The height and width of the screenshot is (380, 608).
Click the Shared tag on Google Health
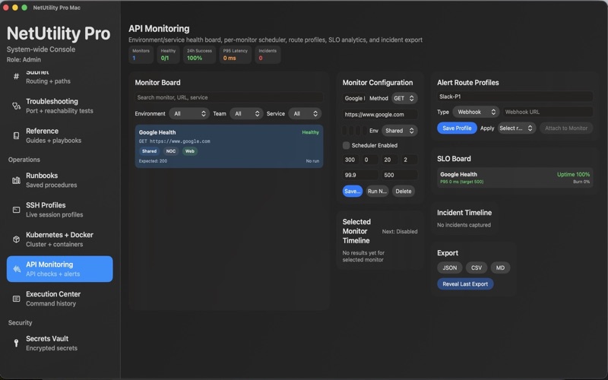pos(149,151)
